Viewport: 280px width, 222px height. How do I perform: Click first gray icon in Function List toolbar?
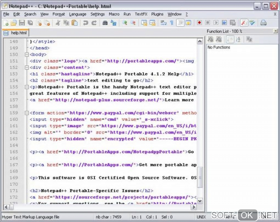211,39
